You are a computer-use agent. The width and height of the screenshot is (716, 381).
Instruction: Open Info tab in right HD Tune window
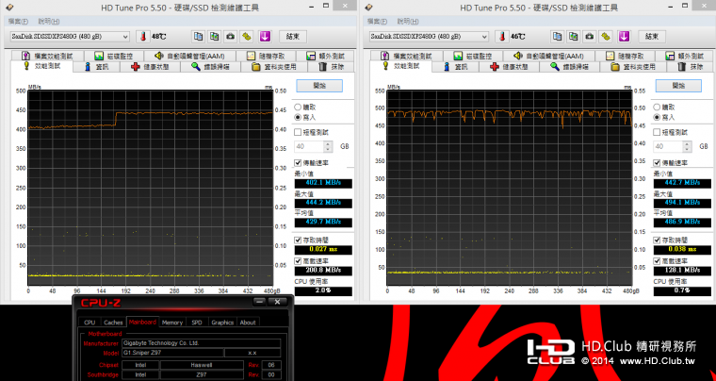click(x=456, y=67)
